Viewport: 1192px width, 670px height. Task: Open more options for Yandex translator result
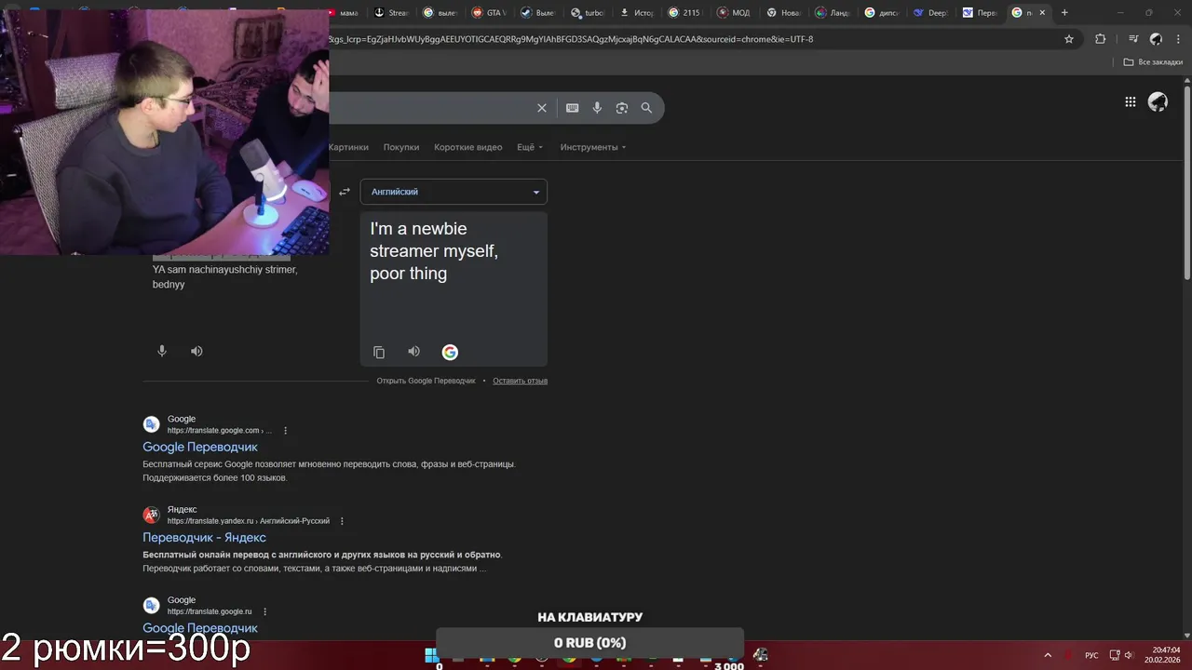pos(342,521)
